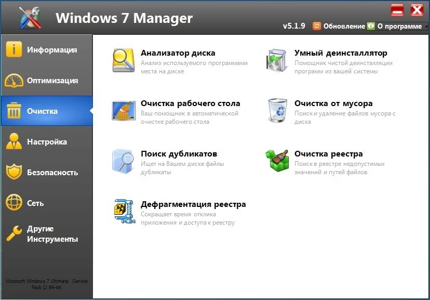This screenshot has height=300, width=430.
Task: Click description 'Сокращает время отклика приложения'
Action: click(x=188, y=218)
